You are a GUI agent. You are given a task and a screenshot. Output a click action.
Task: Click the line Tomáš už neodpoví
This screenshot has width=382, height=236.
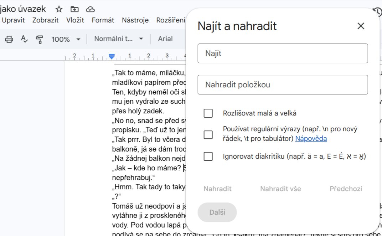pos(149,206)
